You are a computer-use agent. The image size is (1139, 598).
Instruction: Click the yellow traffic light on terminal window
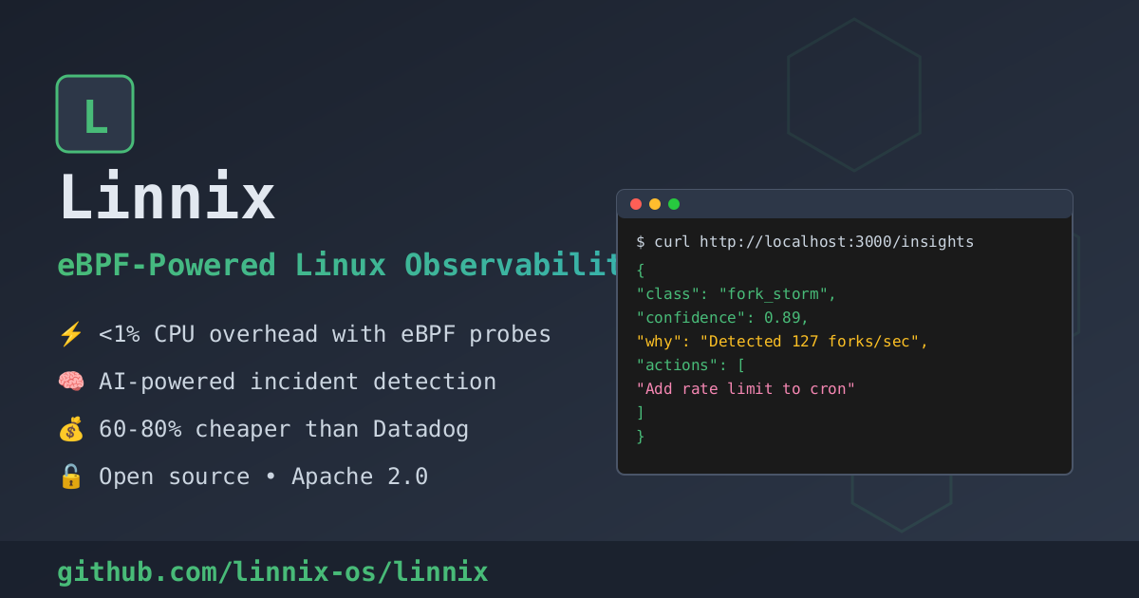[x=655, y=203]
